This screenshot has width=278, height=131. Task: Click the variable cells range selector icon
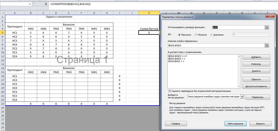click(267, 45)
